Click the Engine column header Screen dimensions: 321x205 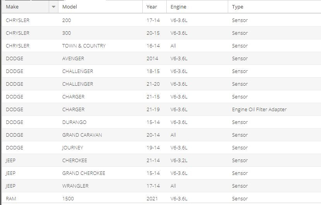click(197, 7)
